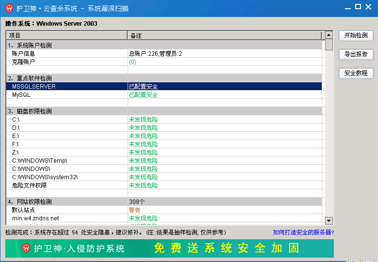Select the 克隆账户 row
Image resolution: width=378 pixels, height=262 pixels.
click(164, 62)
